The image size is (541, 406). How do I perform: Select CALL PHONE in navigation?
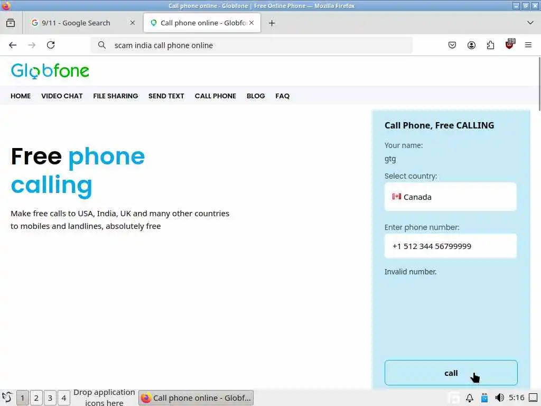(216, 96)
